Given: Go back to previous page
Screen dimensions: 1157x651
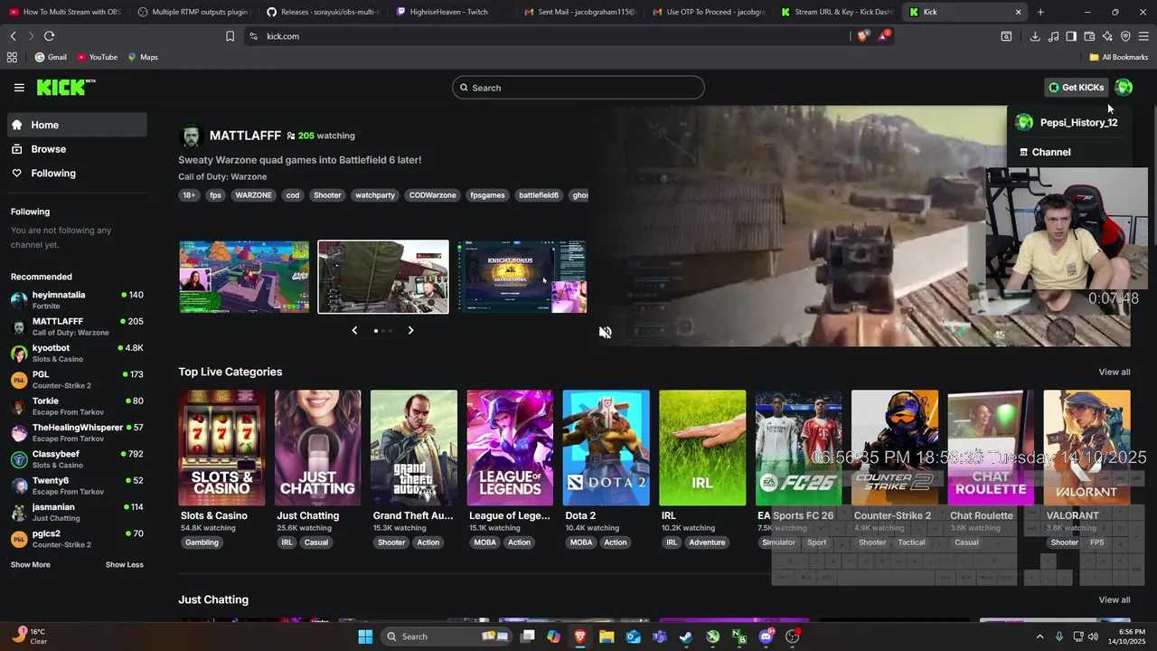Looking at the screenshot, I should pyautogui.click(x=14, y=36).
